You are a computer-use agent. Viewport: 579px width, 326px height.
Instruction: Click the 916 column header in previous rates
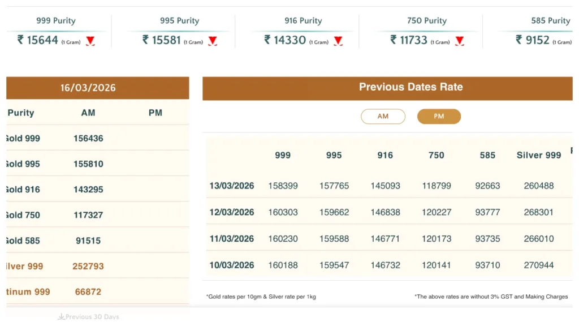[x=385, y=155]
